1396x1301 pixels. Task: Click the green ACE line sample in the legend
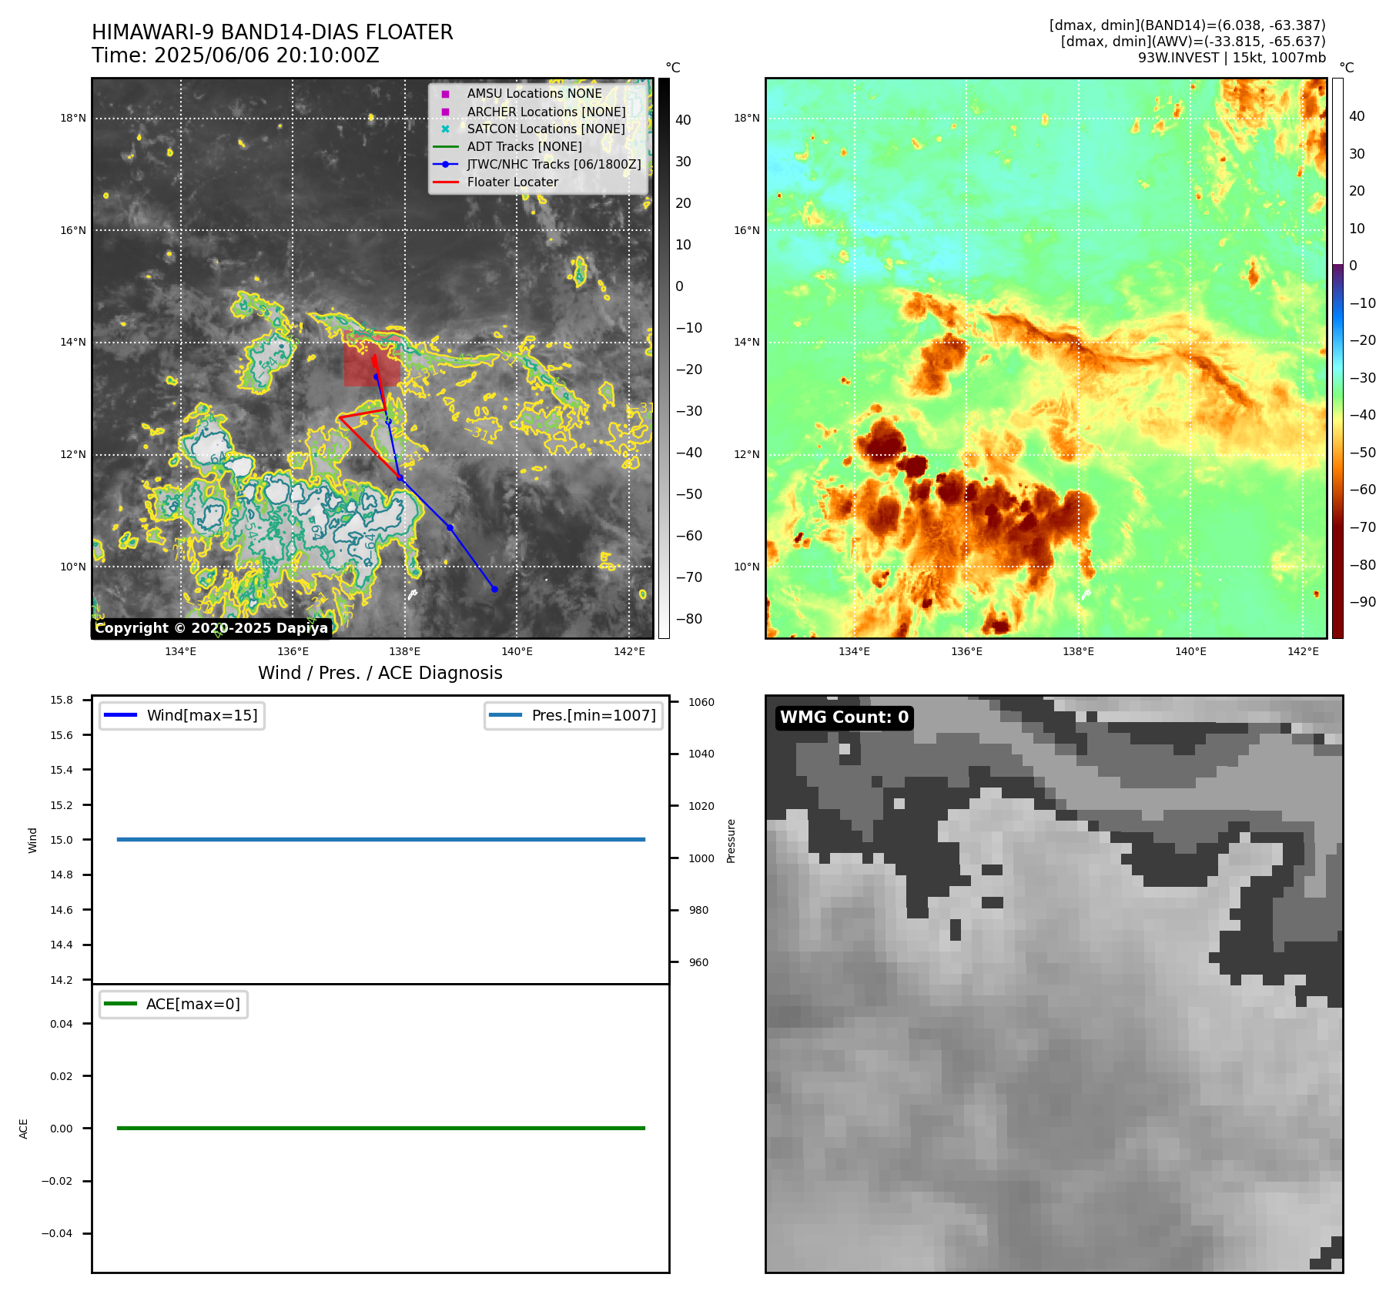point(120,1004)
